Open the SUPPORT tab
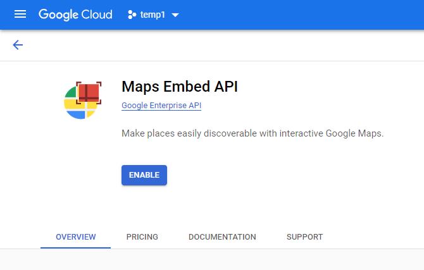424x270 pixels. [305, 237]
